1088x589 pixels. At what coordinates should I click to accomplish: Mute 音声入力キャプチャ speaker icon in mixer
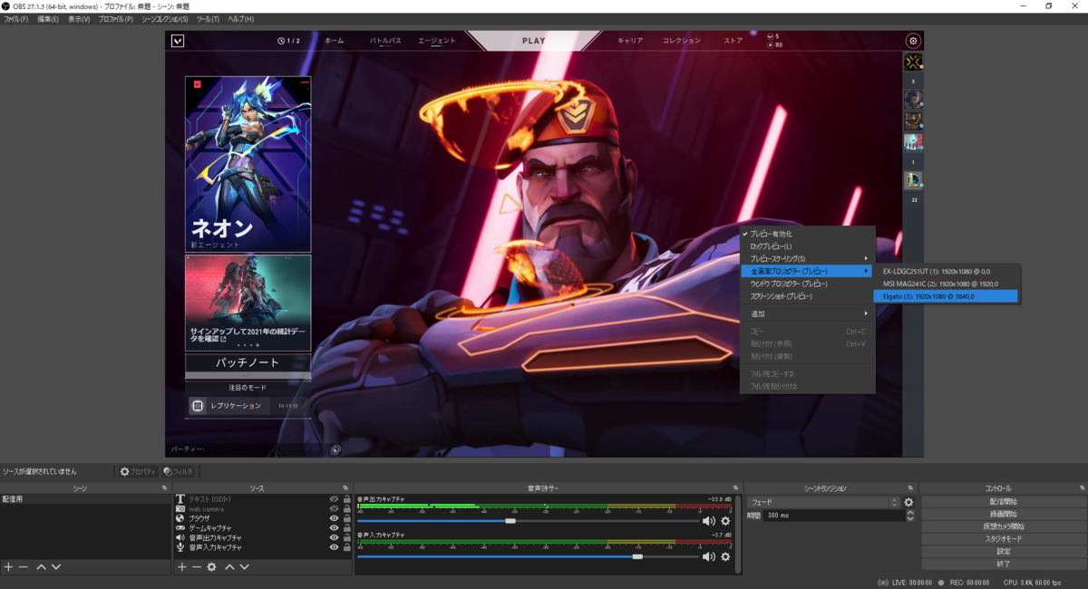coord(709,556)
